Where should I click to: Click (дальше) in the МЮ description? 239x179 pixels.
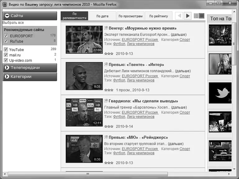176,144
